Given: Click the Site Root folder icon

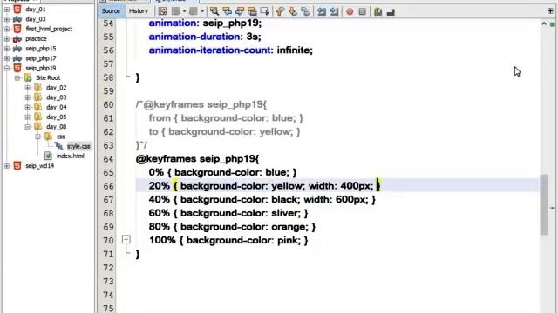Looking at the screenshot, I should [x=28, y=77].
